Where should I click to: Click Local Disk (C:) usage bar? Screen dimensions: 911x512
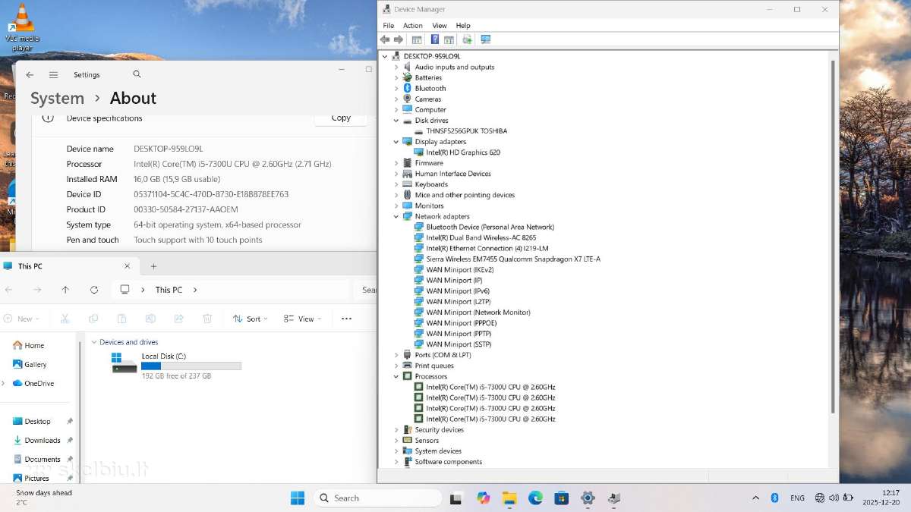(191, 366)
